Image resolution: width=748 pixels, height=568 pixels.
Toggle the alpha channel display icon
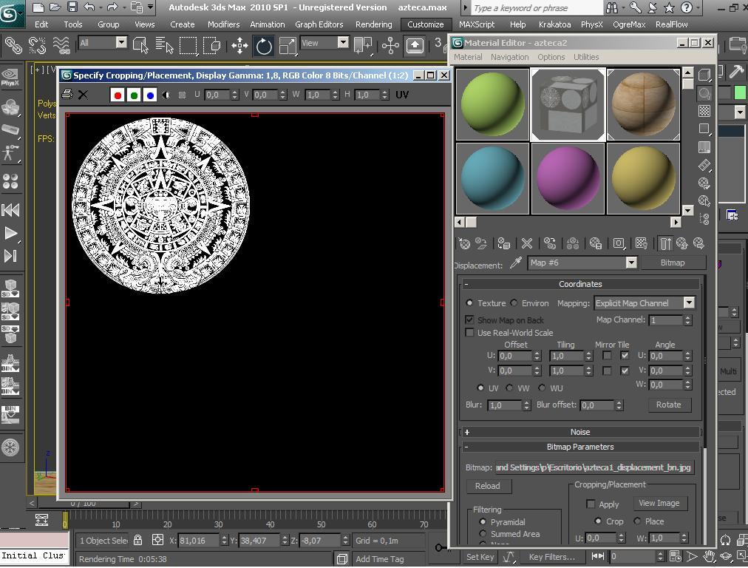click(x=166, y=95)
